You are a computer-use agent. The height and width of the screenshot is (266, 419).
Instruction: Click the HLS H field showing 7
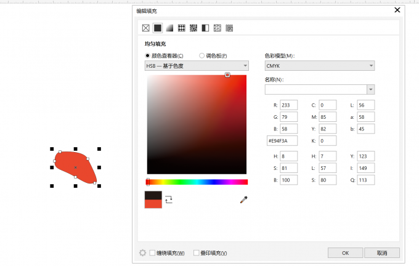(328, 156)
